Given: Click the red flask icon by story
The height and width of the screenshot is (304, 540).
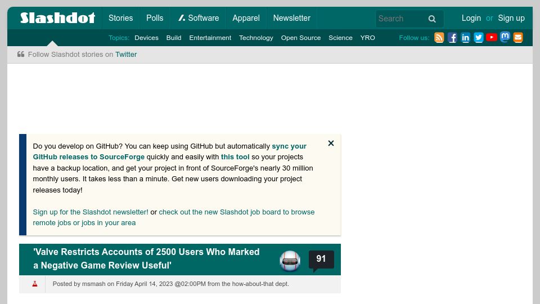Looking at the screenshot, I should 35,284.
